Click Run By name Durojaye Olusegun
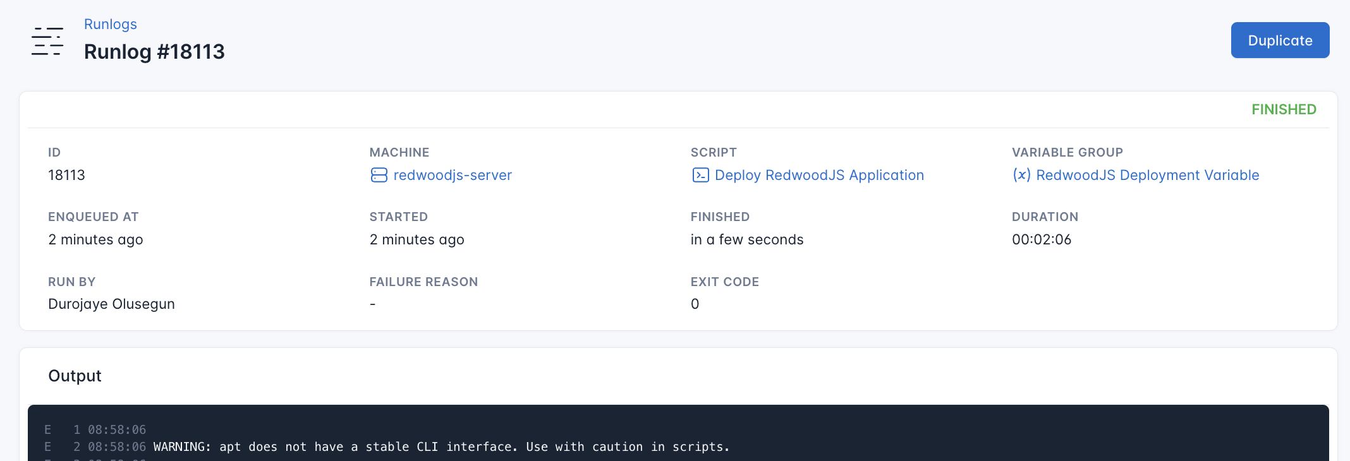The image size is (1350, 461). tap(111, 304)
